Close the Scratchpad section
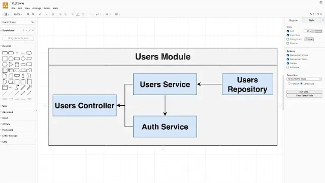The image size is (325, 183). 33,30
